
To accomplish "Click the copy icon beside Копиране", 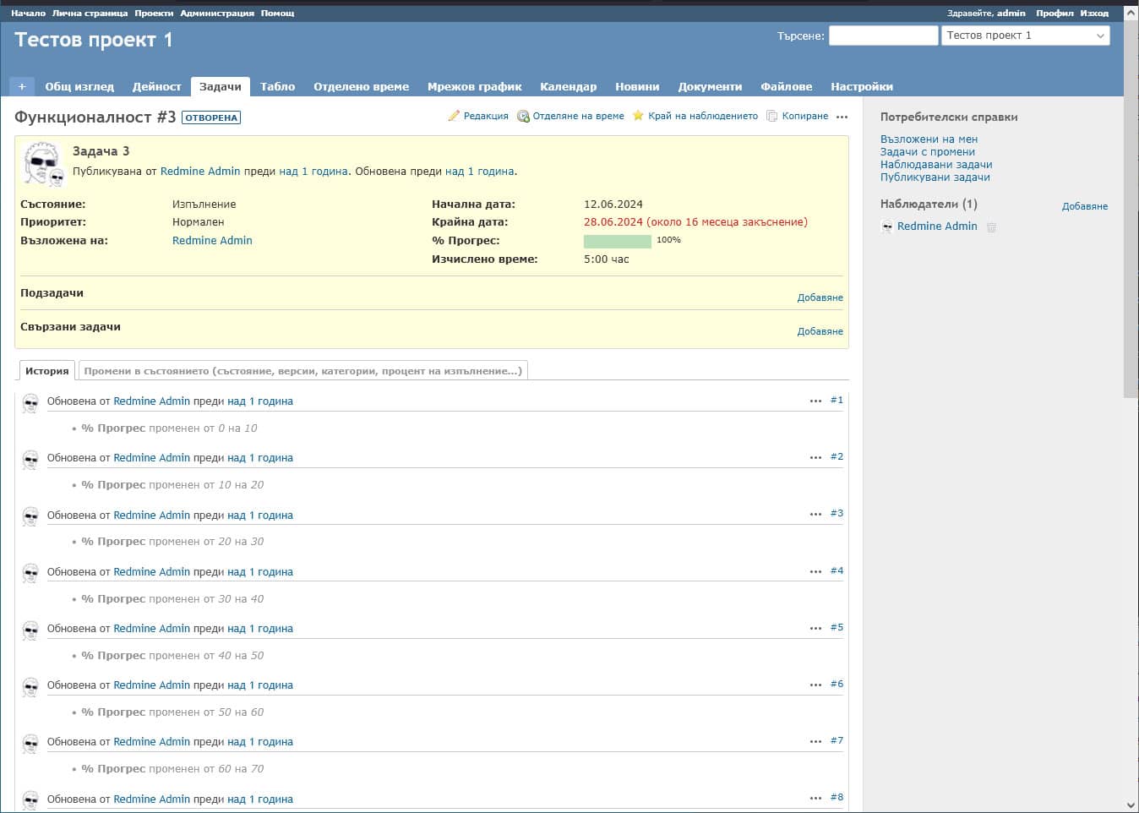I will point(772,116).
